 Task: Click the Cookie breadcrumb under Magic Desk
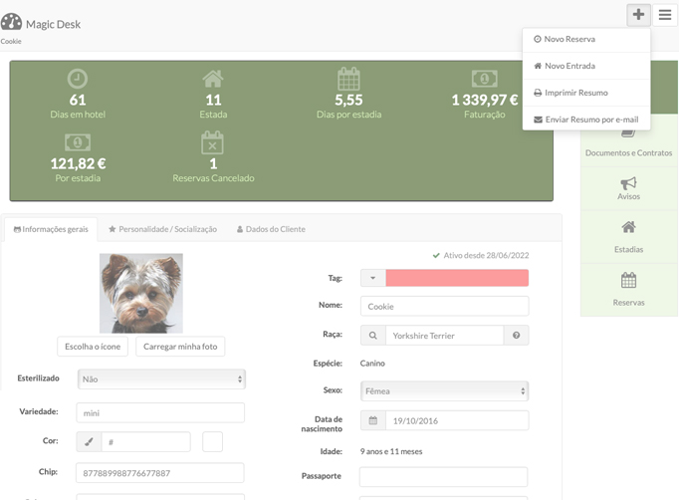click(x=11, y=41)
